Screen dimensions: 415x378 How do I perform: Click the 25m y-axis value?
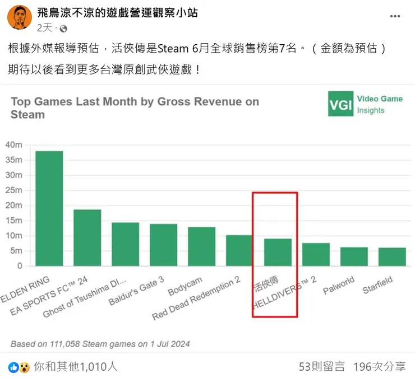click(x=14, y=190)
